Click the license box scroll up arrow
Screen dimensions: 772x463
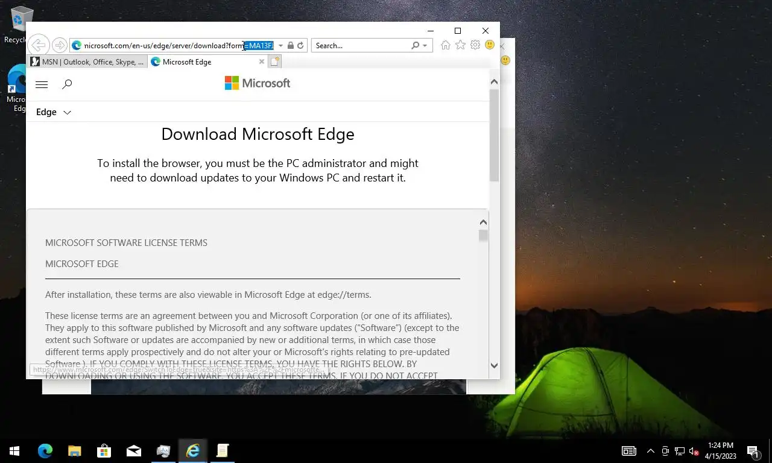[x=482, y=222]
